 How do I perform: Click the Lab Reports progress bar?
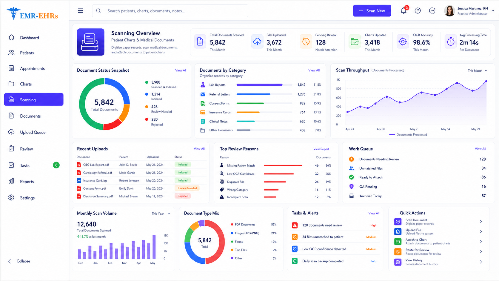pos(264,85)
